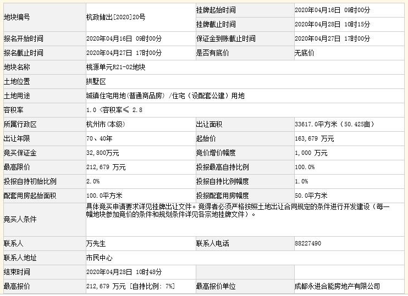408x296 pixels.
Task: Select district value 杭州市(本级)
Action: pos(106,124)
